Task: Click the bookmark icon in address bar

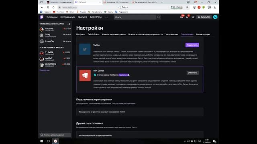Action: (x=187, y=7)
